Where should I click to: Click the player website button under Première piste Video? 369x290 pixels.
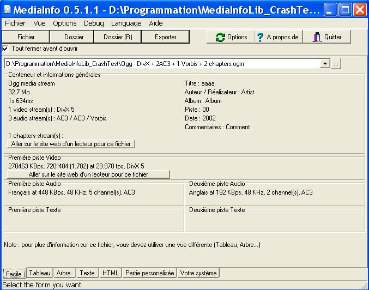[x=88, y=174]
